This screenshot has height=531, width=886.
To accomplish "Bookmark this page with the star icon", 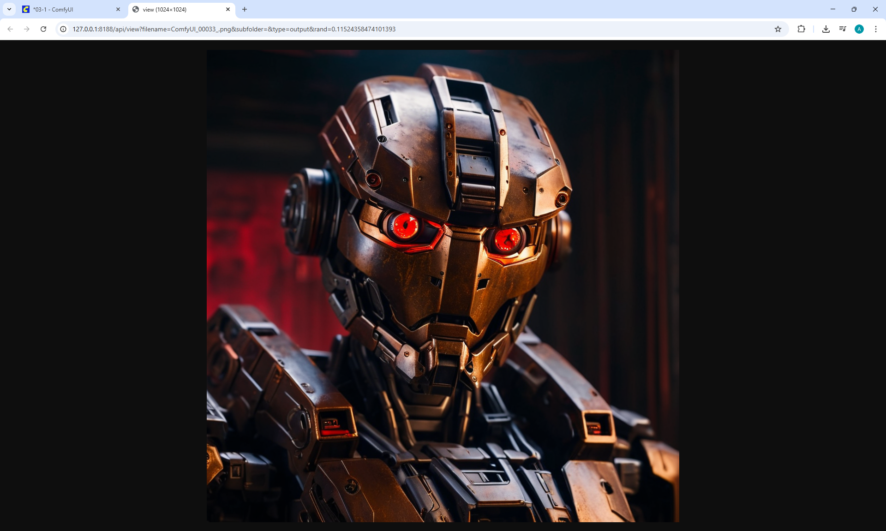I will coord(778,29).
